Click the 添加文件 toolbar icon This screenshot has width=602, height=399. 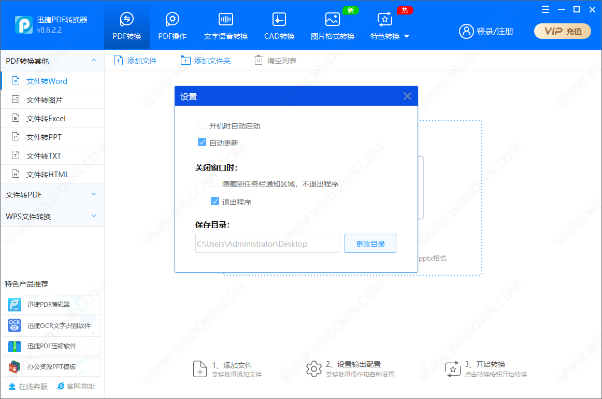pyautogui.click(x=119, y=61)
